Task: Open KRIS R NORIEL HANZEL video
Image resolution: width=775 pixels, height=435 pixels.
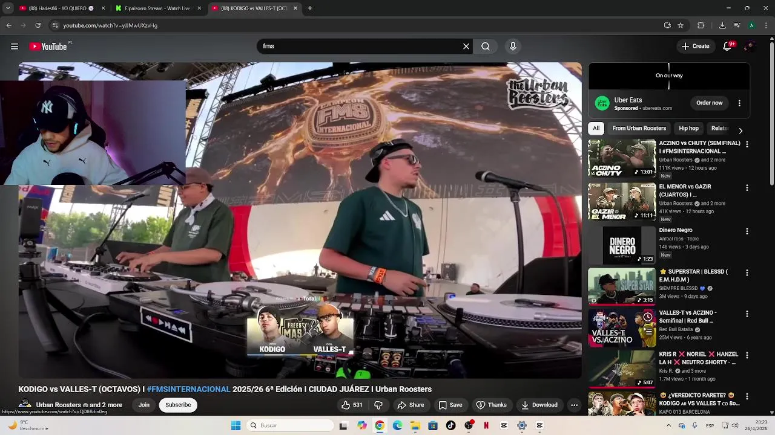Action: coord(622,369)
